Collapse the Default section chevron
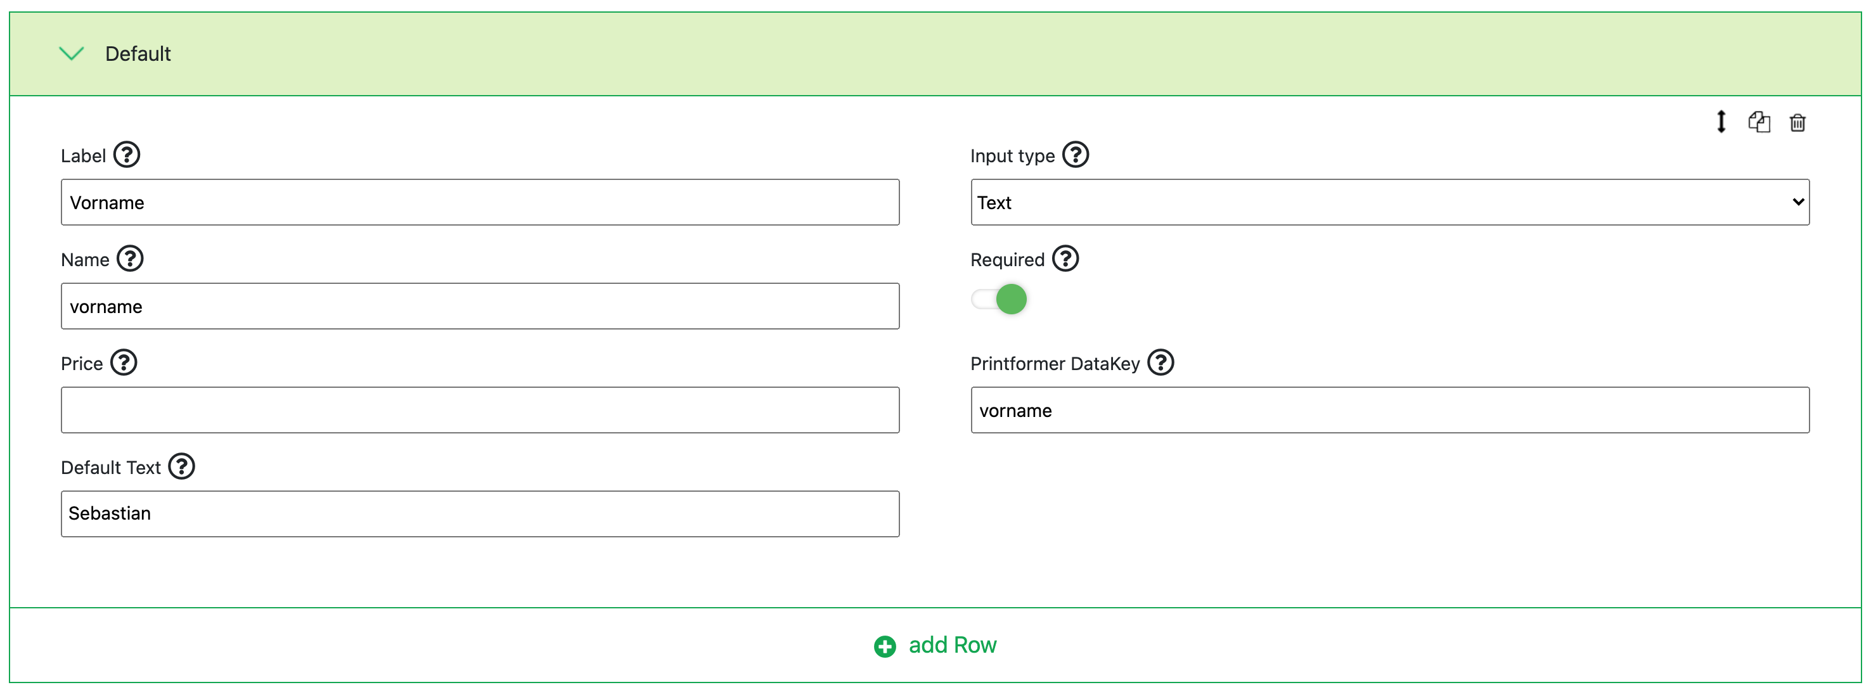The image size is (1871, 692). click(x=71, y=53)
